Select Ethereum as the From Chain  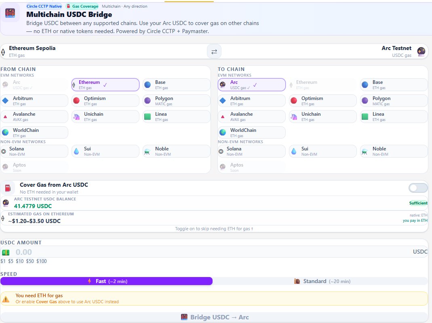coord(105,85)
